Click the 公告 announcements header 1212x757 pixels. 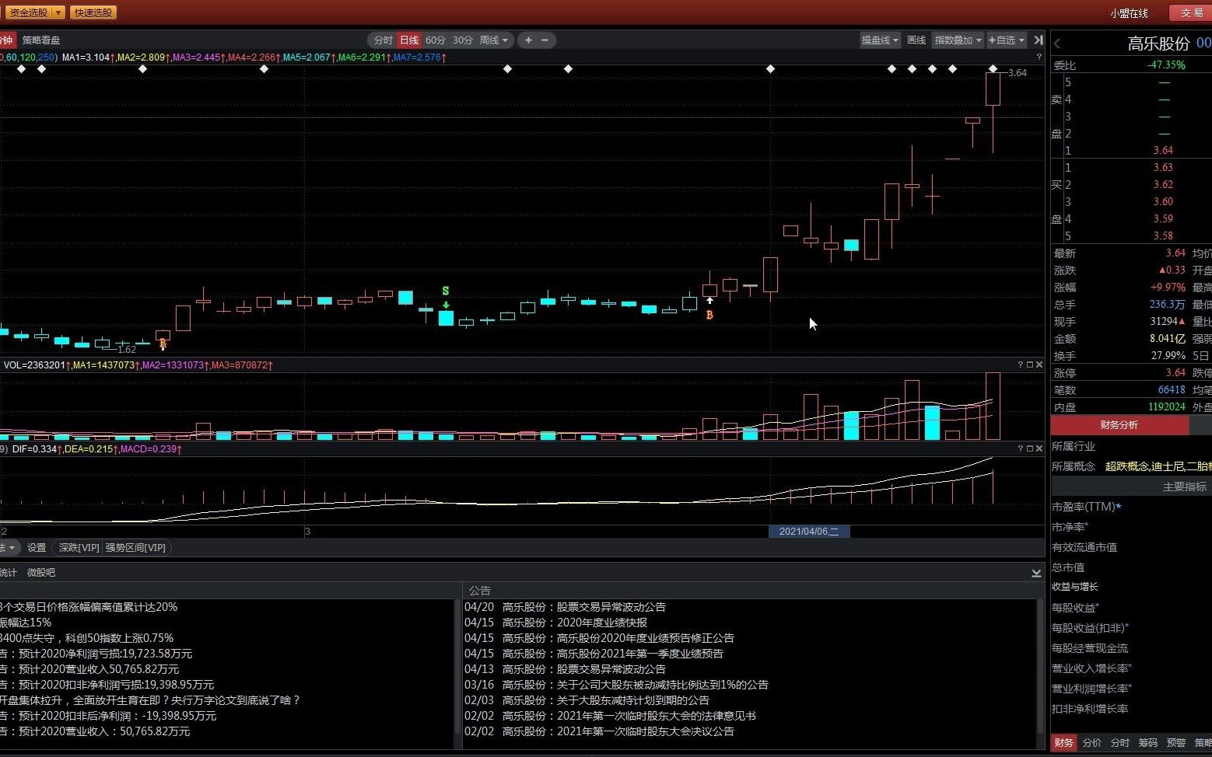pyautogui.click(x=480, y=591)
